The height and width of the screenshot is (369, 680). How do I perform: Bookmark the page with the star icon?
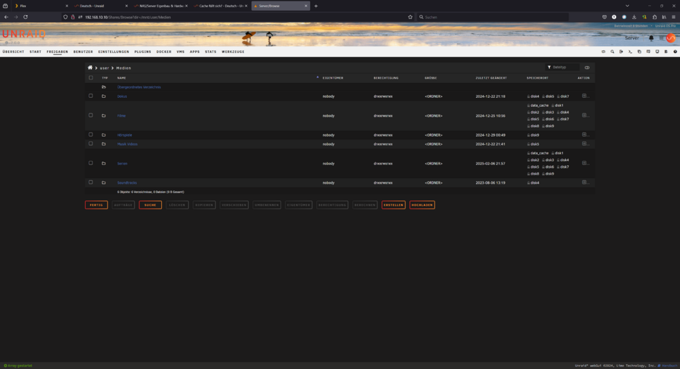click(410, 17)
